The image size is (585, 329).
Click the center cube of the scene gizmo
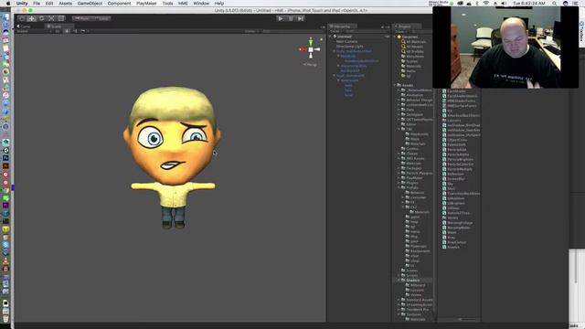311,49
